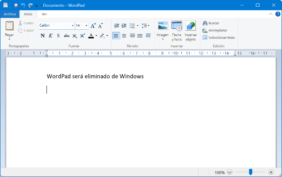Click the first-line indent ruler marker
282x177 pixels.
[x=46, y=51]
